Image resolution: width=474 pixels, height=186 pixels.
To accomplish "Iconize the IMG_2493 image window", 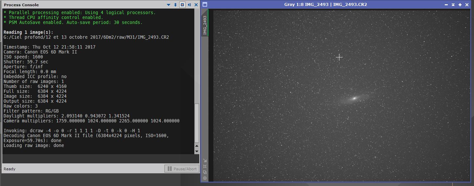I will (x=446, y=5).
